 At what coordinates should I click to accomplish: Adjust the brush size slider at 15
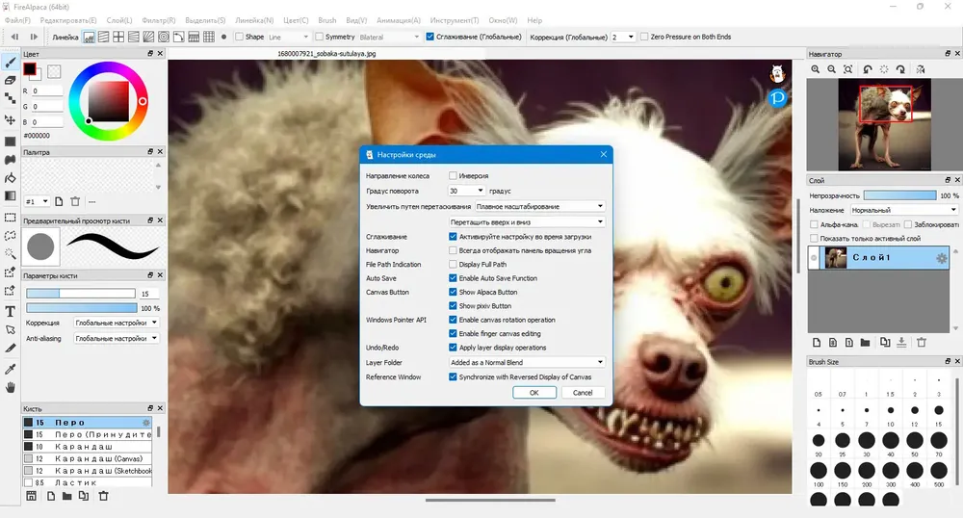click(81, 294)
